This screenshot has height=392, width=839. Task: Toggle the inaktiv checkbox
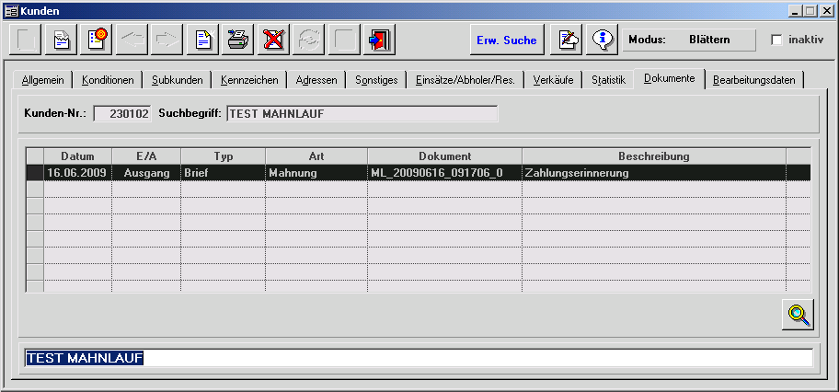(776, 40)
